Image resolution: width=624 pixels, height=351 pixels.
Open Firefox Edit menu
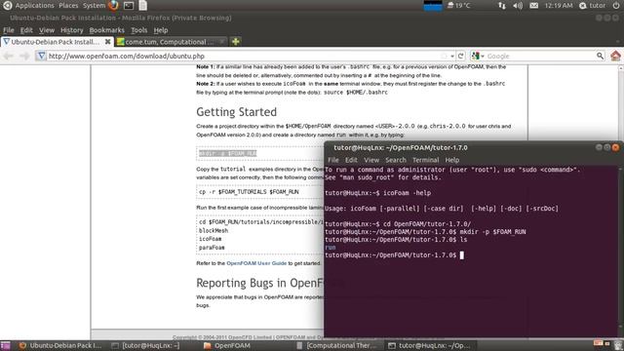click(26, 30)
